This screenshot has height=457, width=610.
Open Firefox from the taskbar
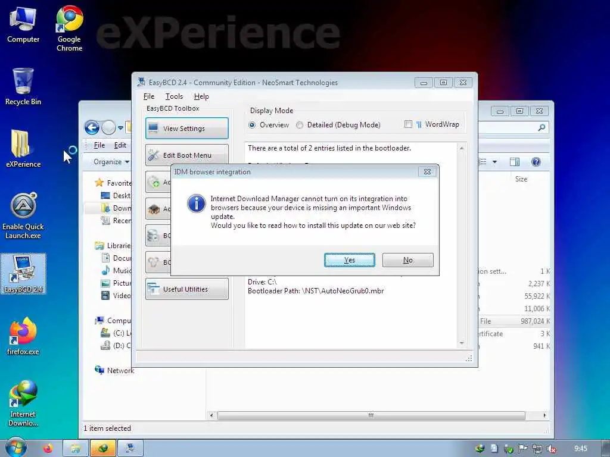48,448
